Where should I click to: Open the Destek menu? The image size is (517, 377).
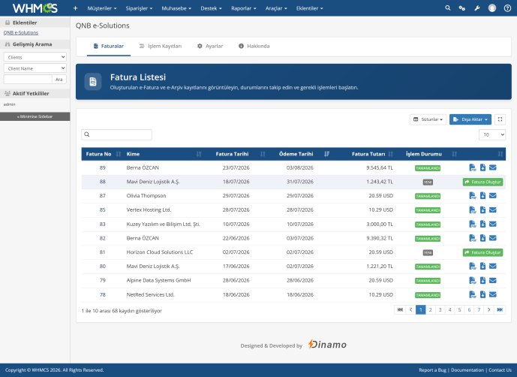pyautogui.click(x=211, y=8)
